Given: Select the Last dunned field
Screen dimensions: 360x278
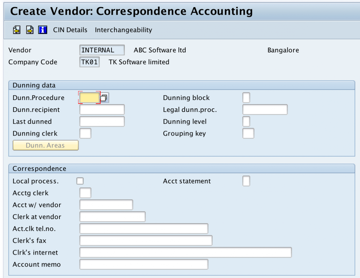Looking at the screenshot, I should [x=102, y=121].
